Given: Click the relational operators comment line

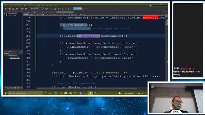Looking at the screenshot, I should point(74,83).
